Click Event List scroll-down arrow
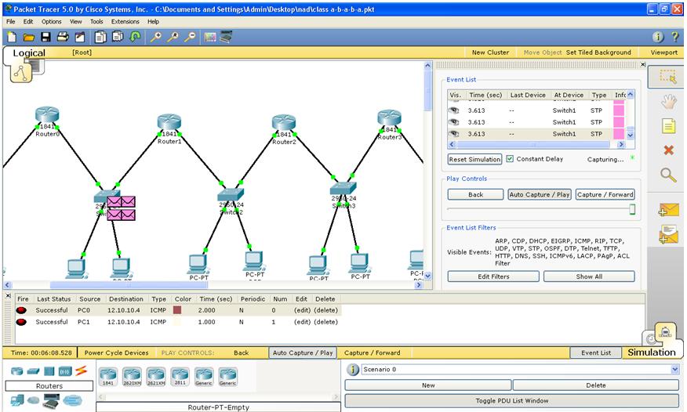The image size is (687, 412). [x=630, y=136]
